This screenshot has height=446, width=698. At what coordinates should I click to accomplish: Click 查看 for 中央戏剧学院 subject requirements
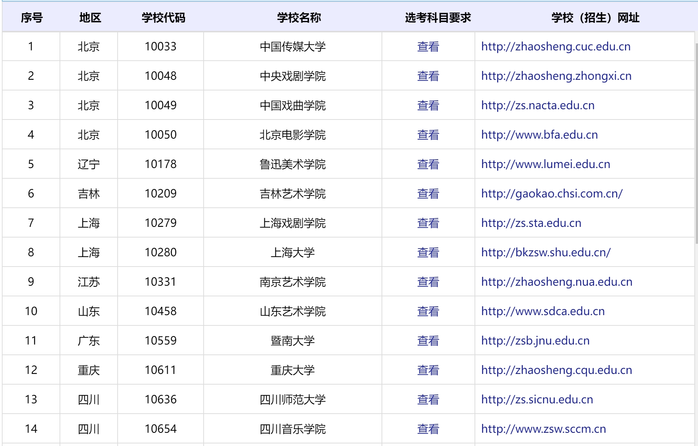(x=428, y=76)
